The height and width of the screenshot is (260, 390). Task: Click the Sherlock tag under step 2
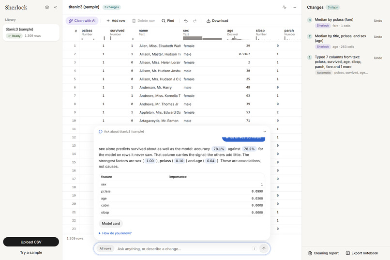tap(323, 47)
